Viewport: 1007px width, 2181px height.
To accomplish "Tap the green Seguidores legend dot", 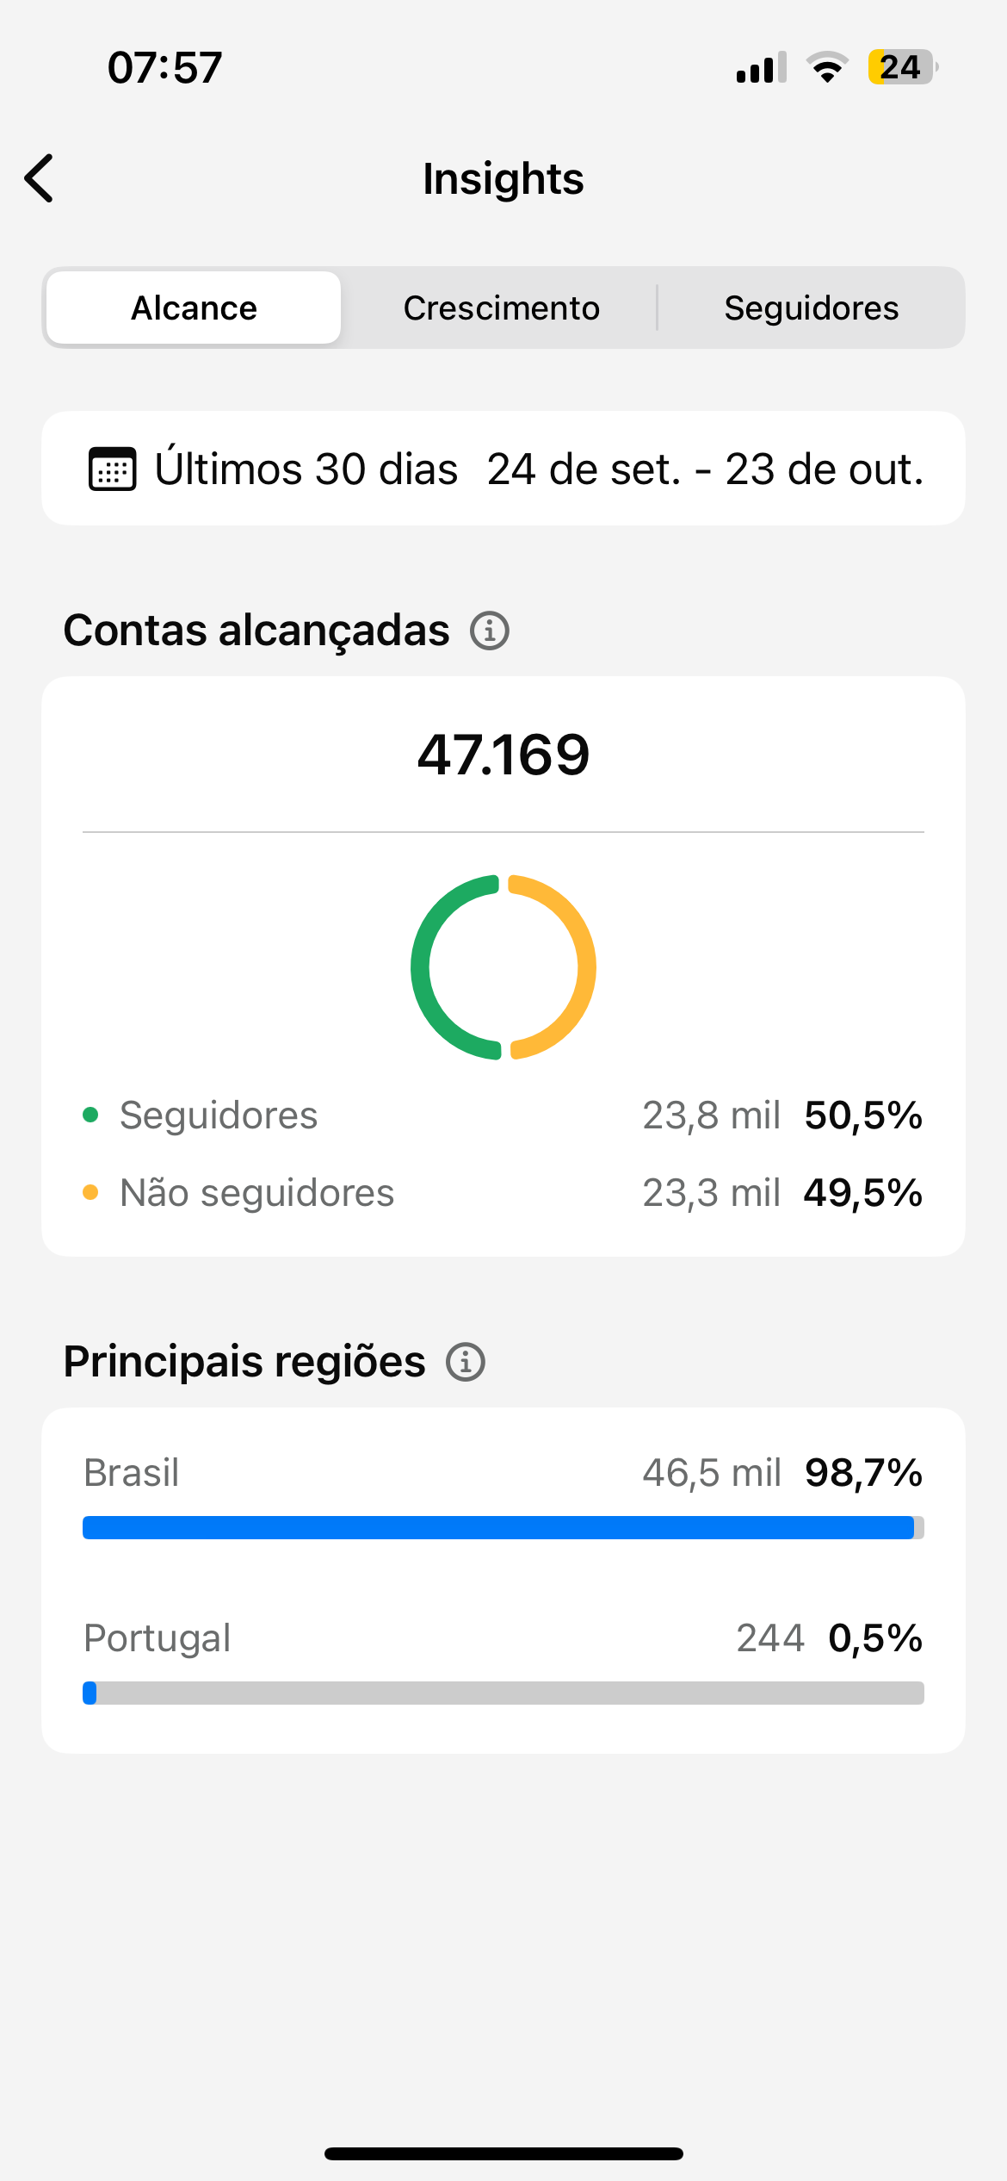I will (90, 1115).
